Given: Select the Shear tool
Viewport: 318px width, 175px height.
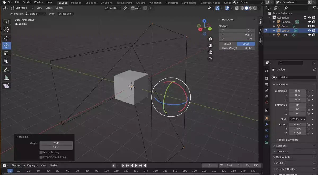Looking at the screenshot, I should tap(6, 86).
